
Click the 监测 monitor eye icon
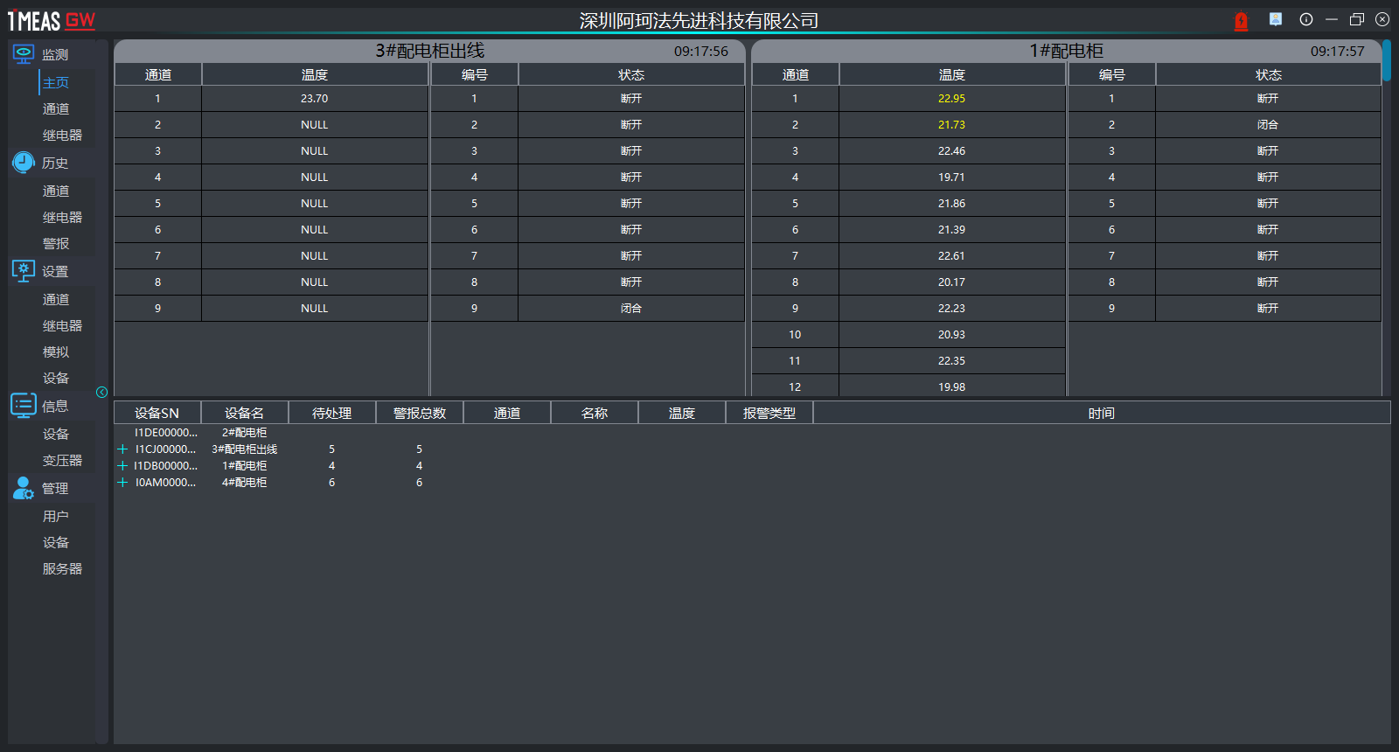click(x=24, y=54)
